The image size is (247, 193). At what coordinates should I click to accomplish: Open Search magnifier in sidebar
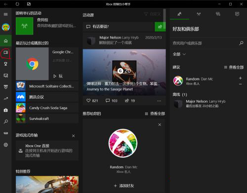pos(6,121)
